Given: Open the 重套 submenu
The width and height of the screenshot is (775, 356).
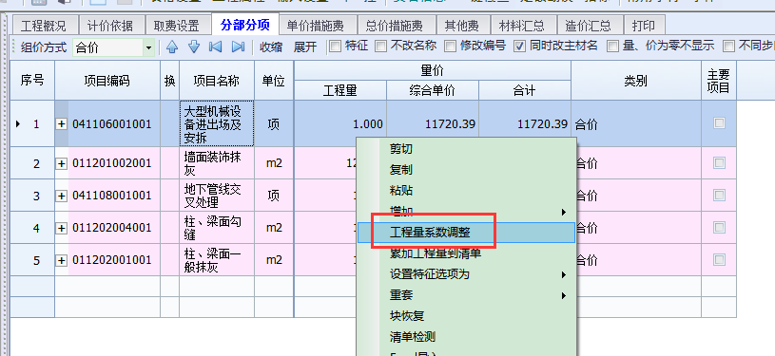Looking at the screenshot, I should tap(466, 295).
